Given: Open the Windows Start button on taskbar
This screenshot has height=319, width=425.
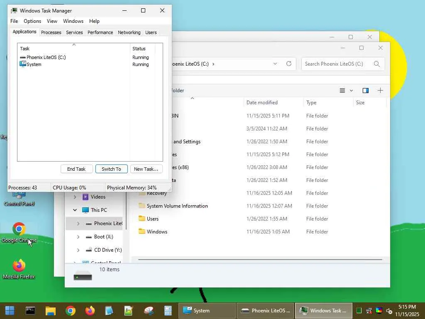Looking at the screenshot, I should [10, 311].
